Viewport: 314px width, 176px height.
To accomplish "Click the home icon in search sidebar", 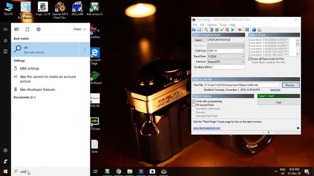I will pyautogui.click(x=5, y=41).
